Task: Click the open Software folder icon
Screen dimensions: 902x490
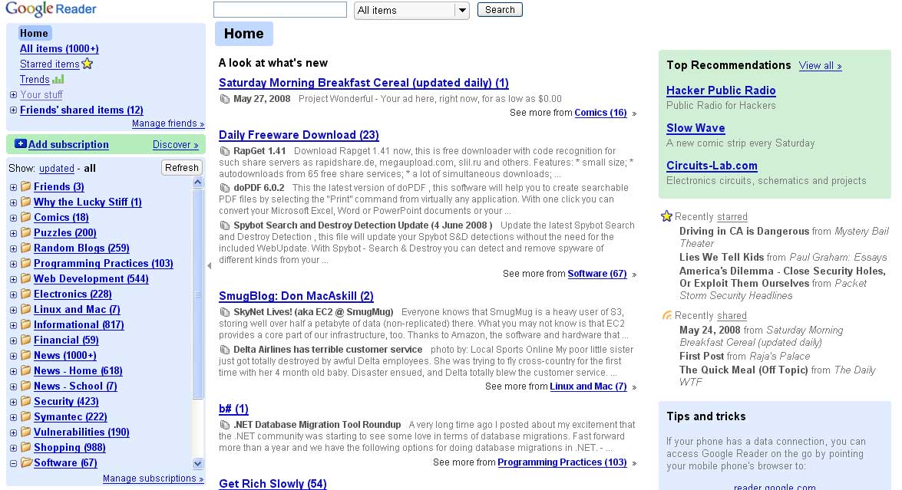Action: (x=26, y=462)
